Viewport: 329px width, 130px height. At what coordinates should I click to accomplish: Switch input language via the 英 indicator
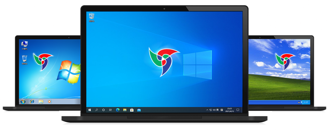coord(217,110)
